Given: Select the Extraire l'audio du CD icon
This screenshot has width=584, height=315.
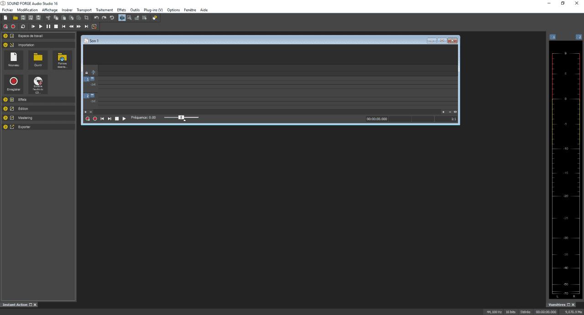Looking at the screenshot, I should click(38, 85).
